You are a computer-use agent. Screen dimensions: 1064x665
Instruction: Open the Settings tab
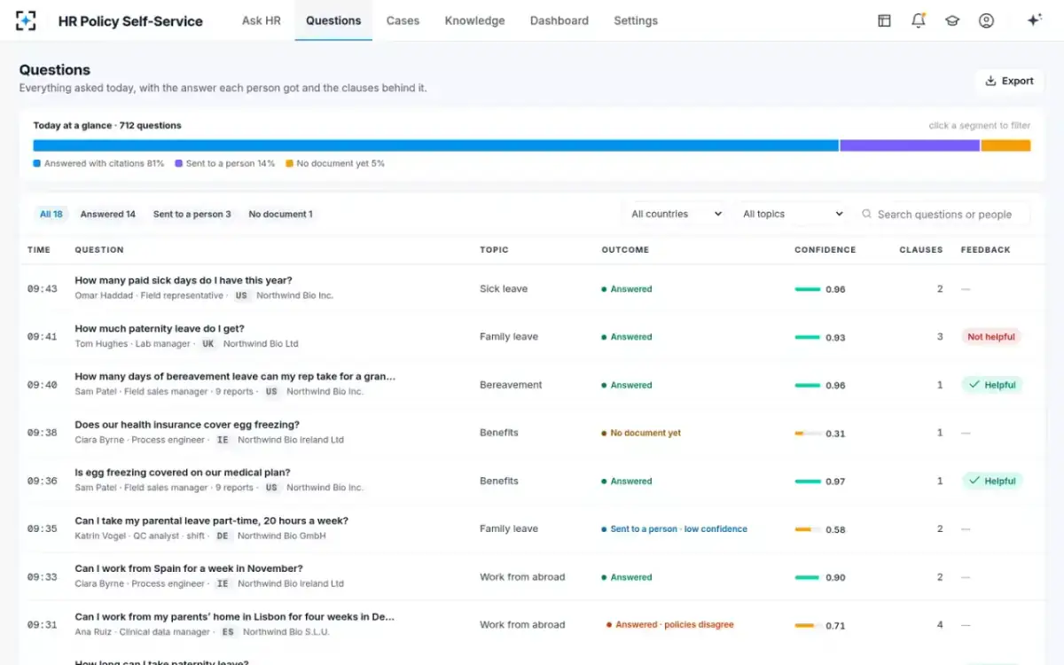[636, 20]
